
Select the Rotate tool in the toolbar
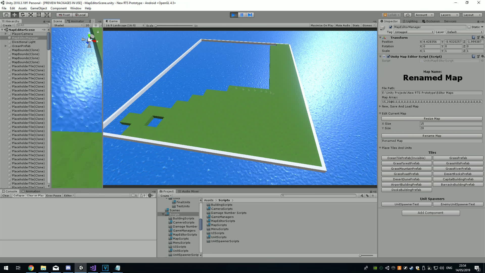[22, 15]
